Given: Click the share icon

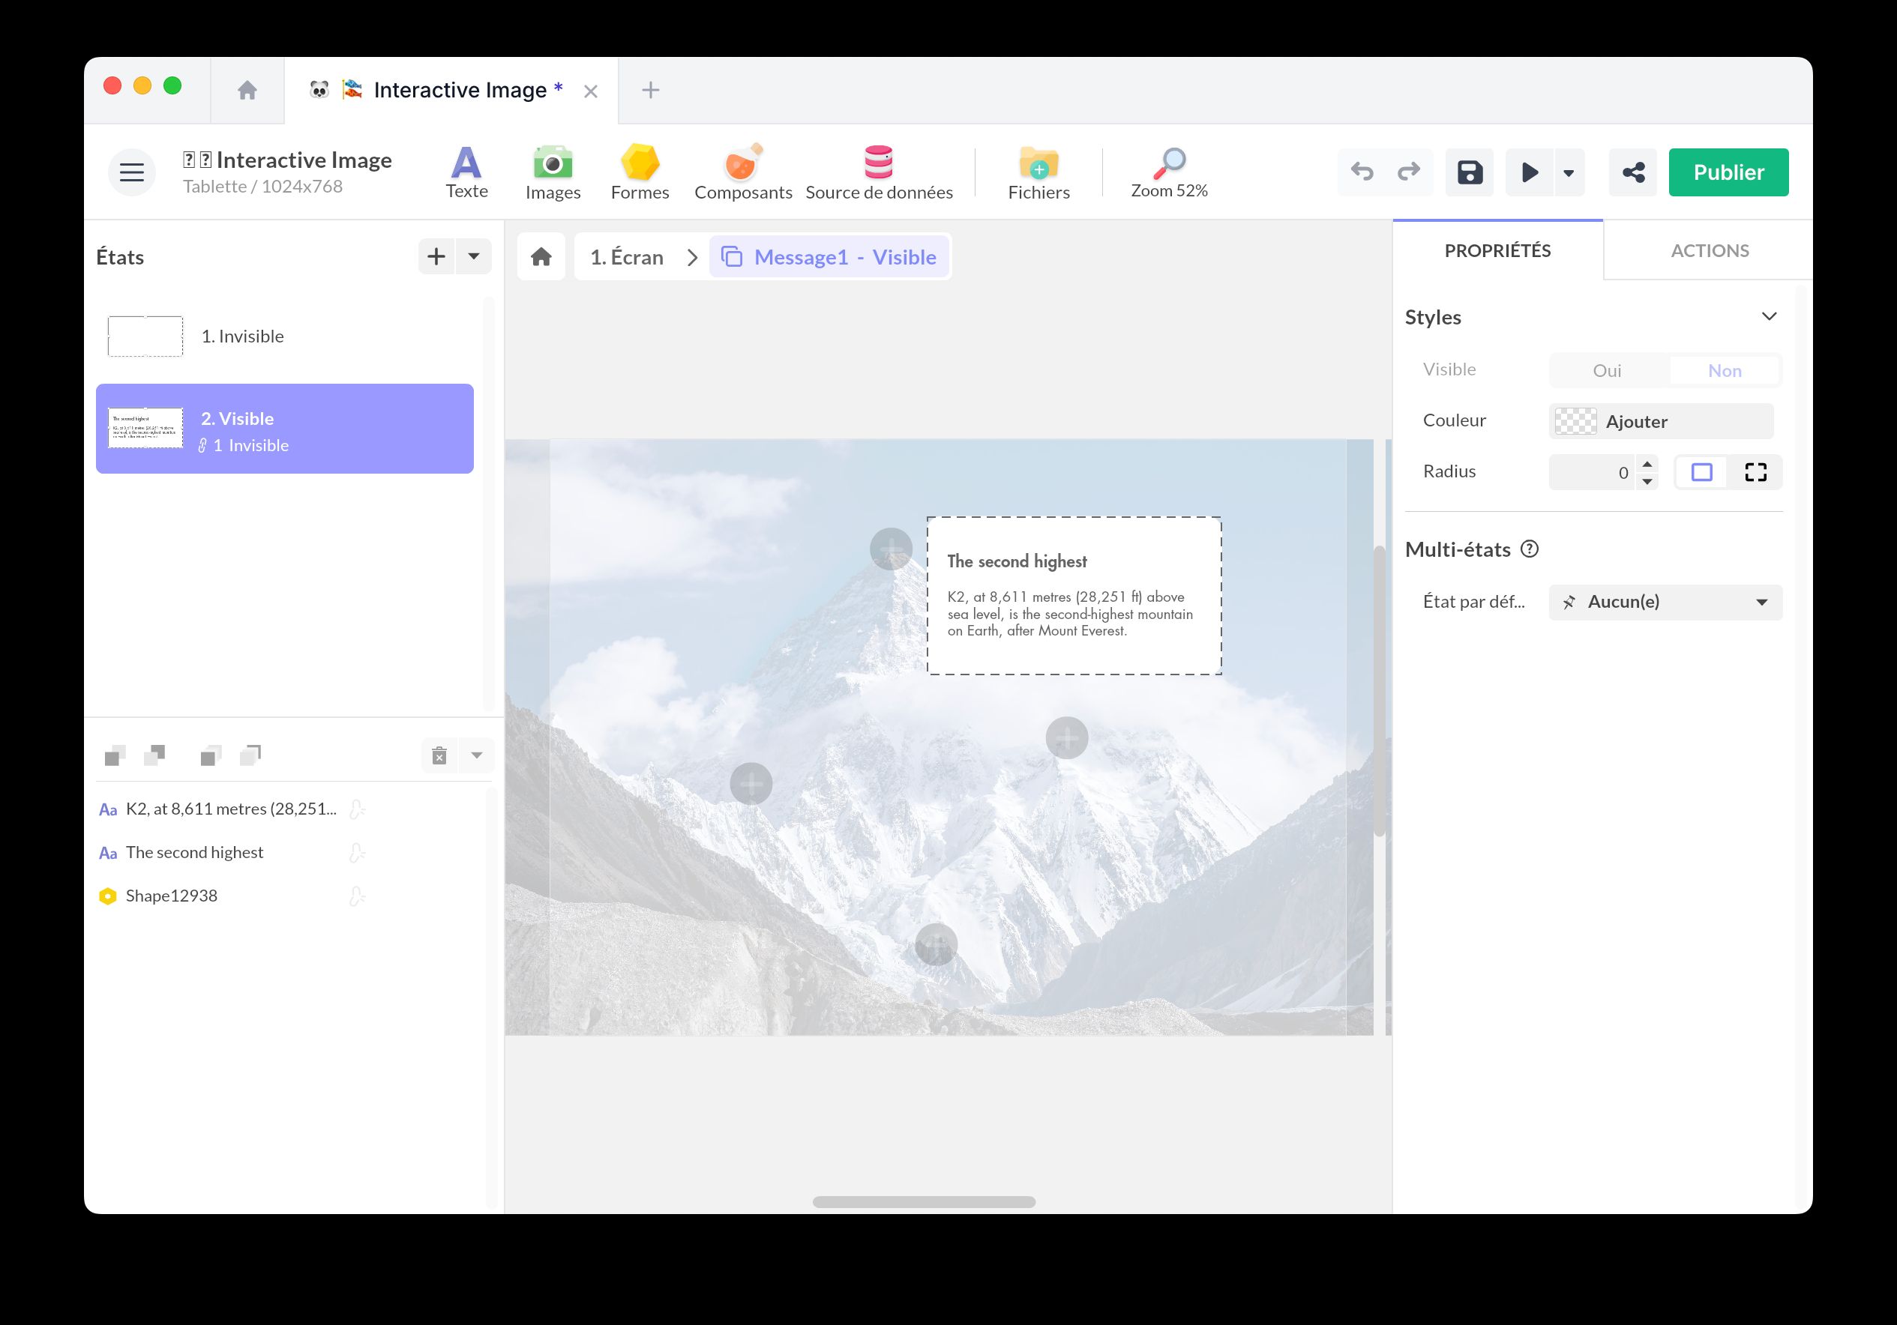Looking at the screenshot, I should [1632, 172].
